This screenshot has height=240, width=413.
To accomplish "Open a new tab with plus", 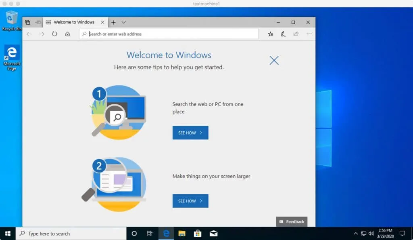I will pyautogui.click(x=113, y=22).
